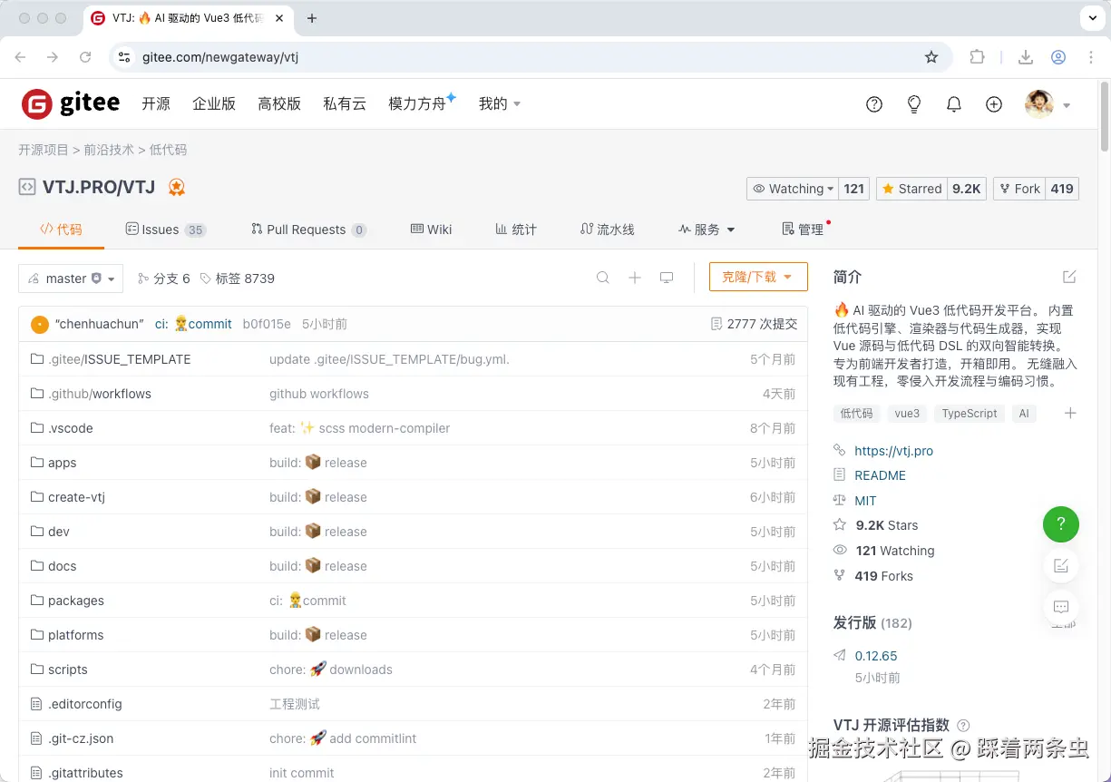The height and width of the screenshot is (782, 1111).
Task: Open the README link in sidebar
Action: coord(880,475)
